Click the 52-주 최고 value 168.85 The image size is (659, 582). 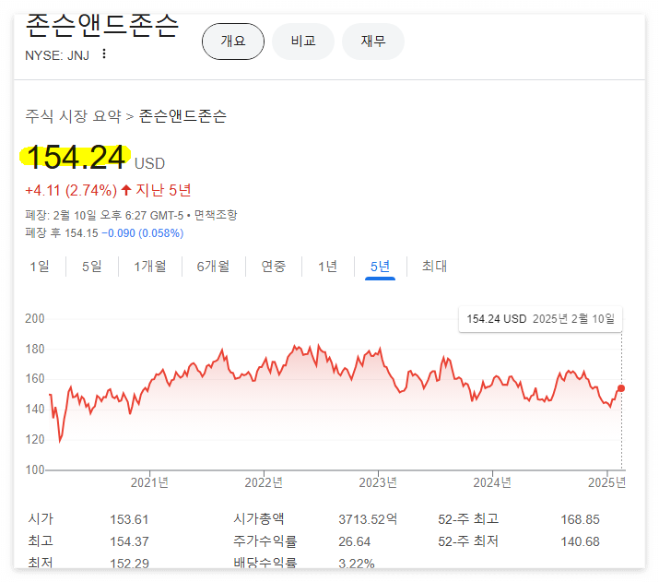coord(580,519)
